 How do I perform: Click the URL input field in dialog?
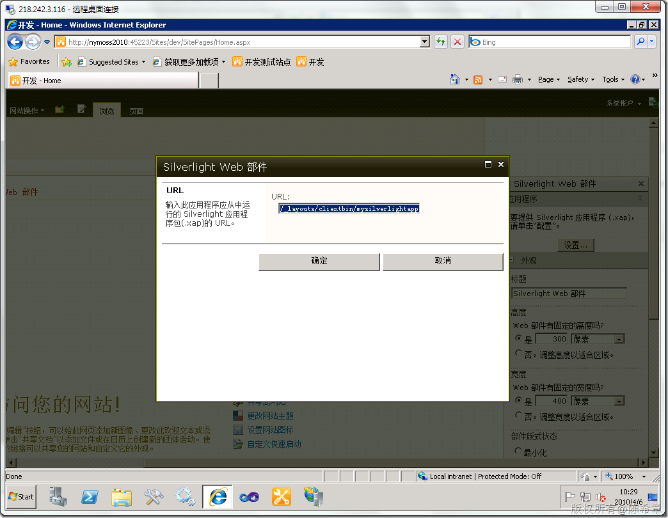tap(349, 208)
